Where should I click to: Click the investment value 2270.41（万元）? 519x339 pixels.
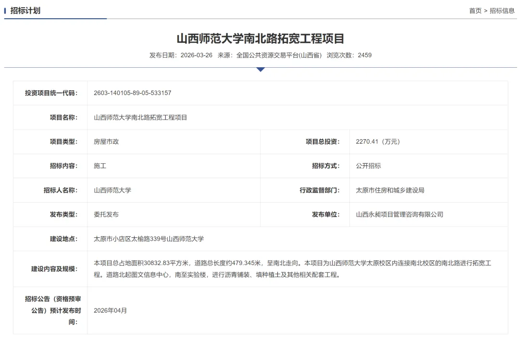[378, 142]
